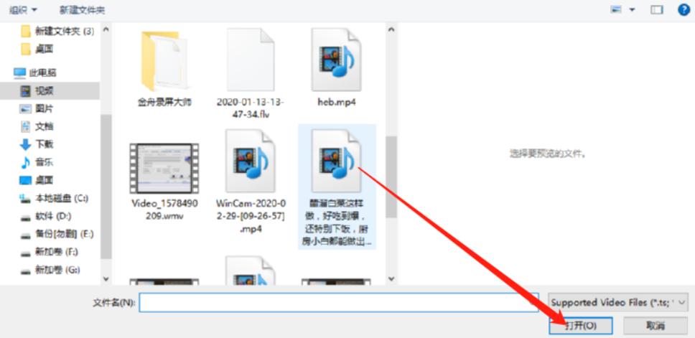Open the 组织 dropdown menu
Viewport: 695px width, 338px height.
click(x=23, y=9)
